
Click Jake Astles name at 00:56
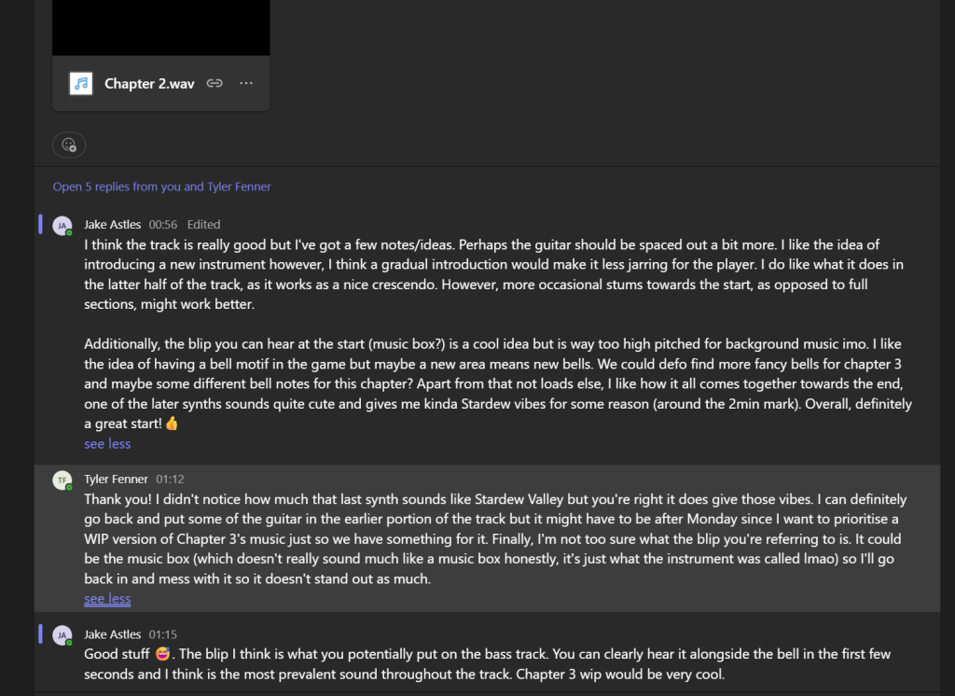click(112, 224)
